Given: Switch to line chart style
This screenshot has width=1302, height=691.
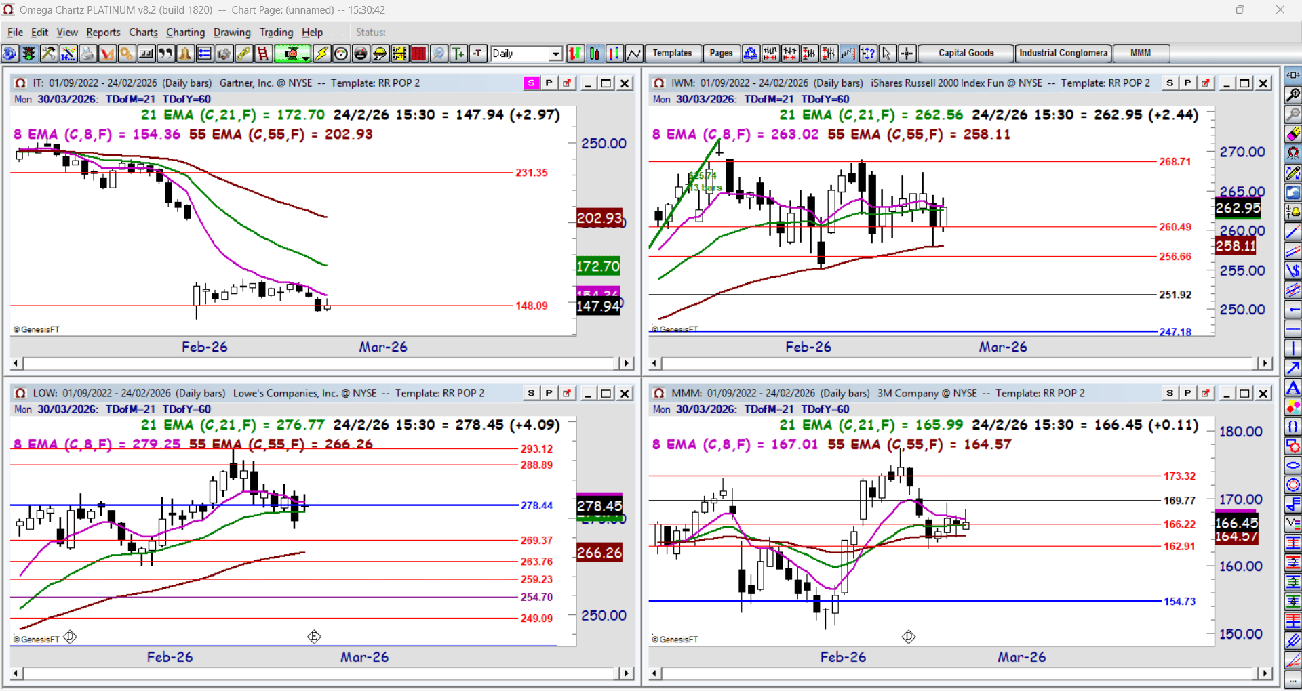Looking at the screenshot, I should tap(634, 54).
